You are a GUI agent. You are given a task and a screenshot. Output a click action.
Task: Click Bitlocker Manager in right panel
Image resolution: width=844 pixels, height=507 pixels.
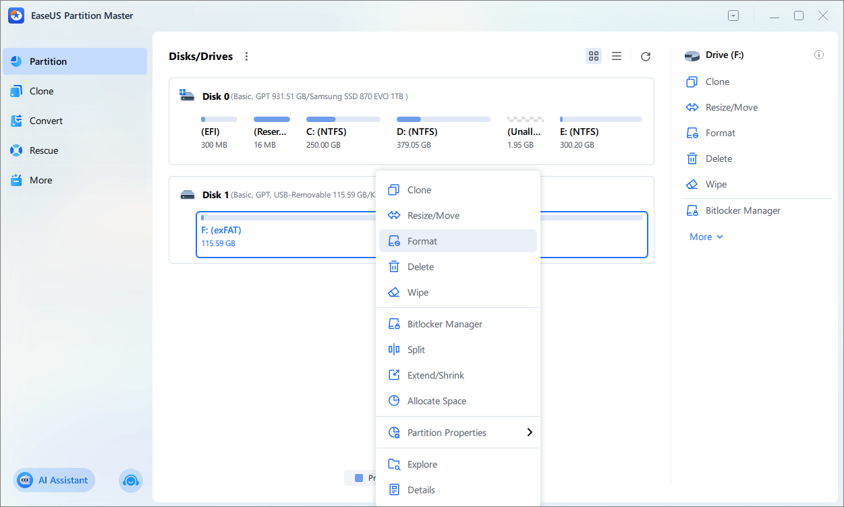coord(742,210)
